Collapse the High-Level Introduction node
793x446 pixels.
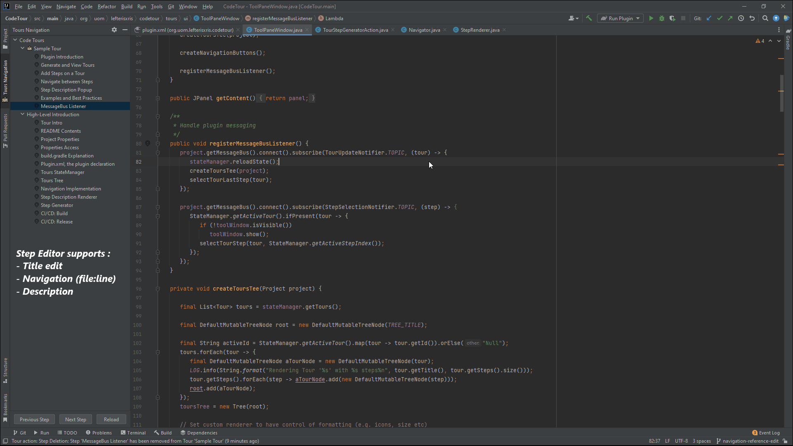coord(23,114)
